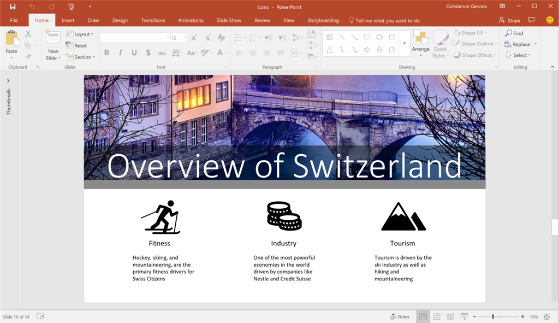Click the zoom slider in status bar
This screenshot has width=559, height=323.
click(x=493, y=316)
